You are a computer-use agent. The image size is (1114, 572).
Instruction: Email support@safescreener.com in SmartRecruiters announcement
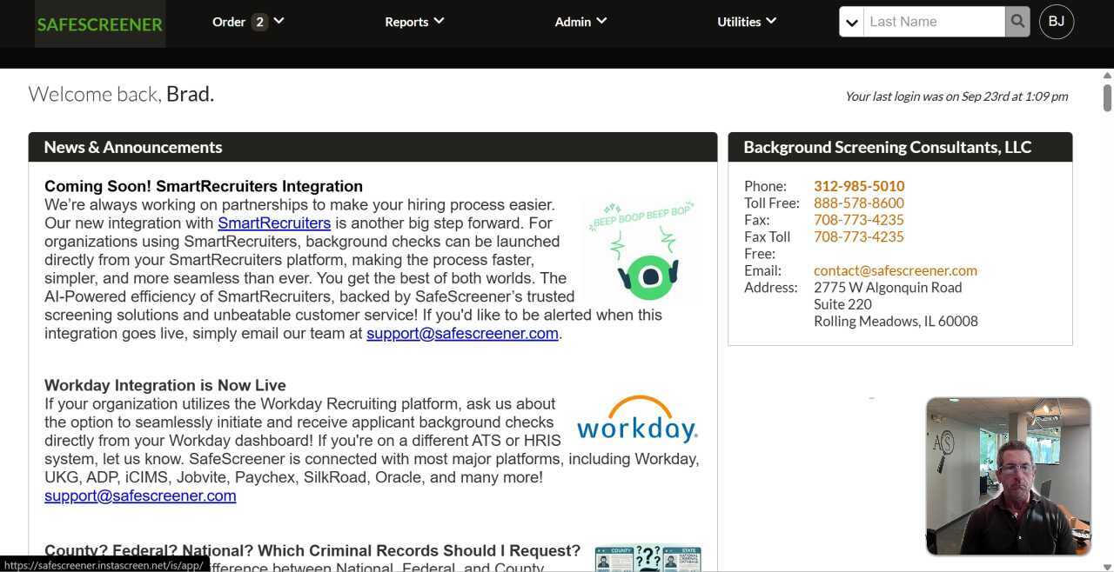click(x=462, y=334)
